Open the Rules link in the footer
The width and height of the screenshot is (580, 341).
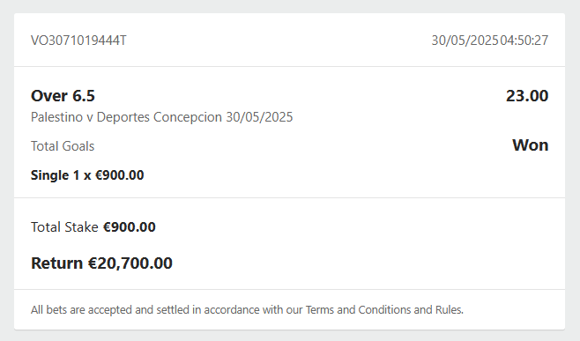[449, 309]
